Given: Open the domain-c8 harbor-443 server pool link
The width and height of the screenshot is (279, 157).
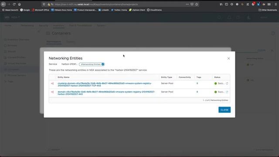Looking at the screenshot, I should coord(106,93).
